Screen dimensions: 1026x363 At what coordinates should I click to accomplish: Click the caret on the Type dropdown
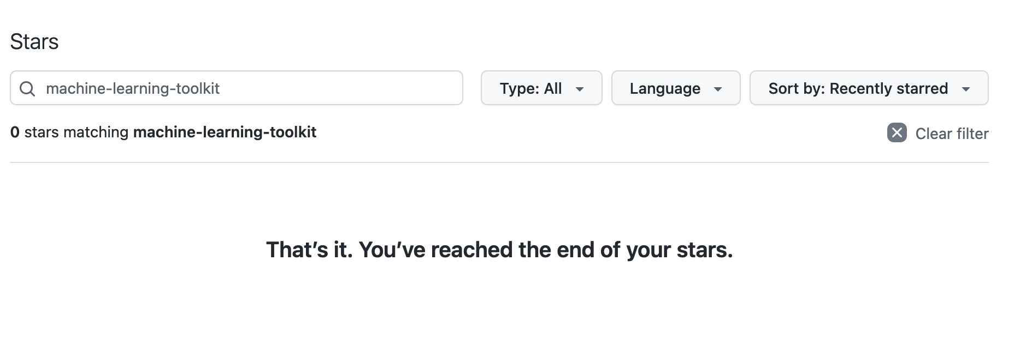point(581,88)
